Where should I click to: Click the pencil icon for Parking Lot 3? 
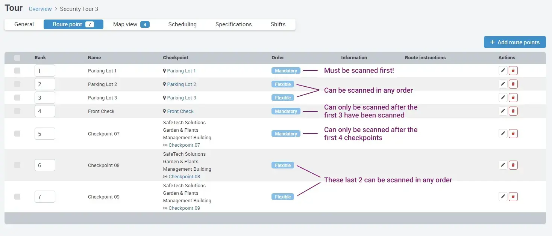503,98
